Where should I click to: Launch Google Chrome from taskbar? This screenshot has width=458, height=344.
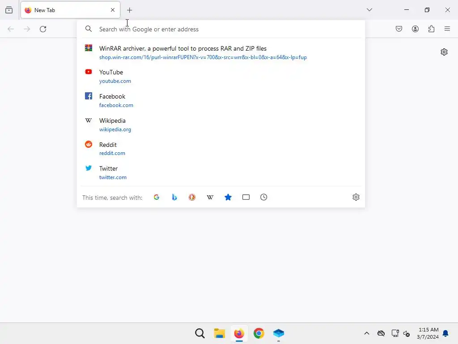coord(259,333)
